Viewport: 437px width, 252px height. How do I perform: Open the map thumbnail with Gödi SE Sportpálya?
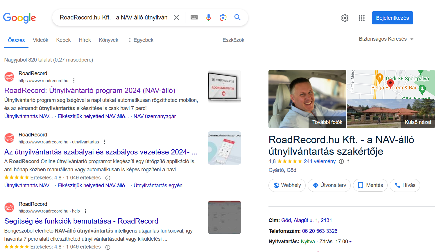pyautogui.click(x=391, y=84)
